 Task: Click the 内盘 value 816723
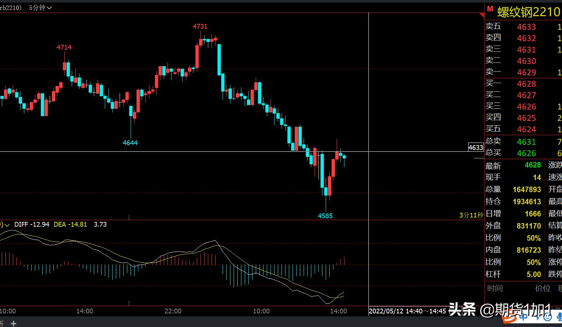(x=529, y=250)
